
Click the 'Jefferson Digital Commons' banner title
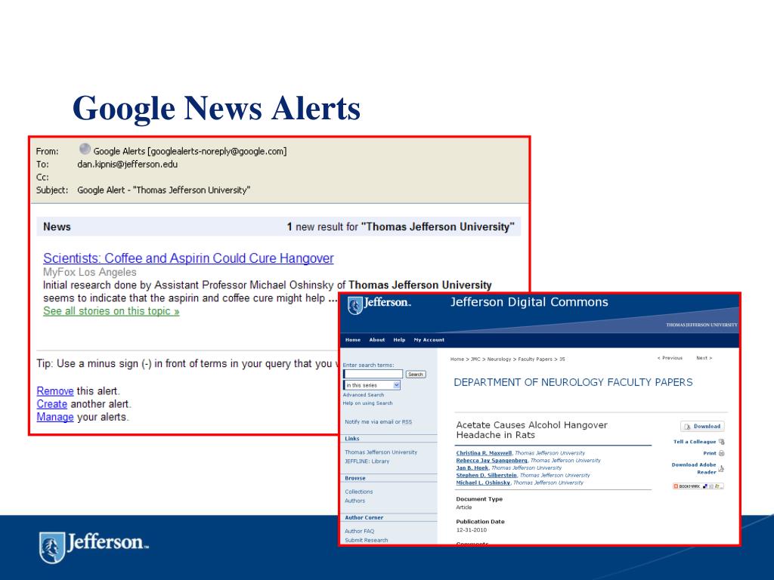[x=529, y=302]
